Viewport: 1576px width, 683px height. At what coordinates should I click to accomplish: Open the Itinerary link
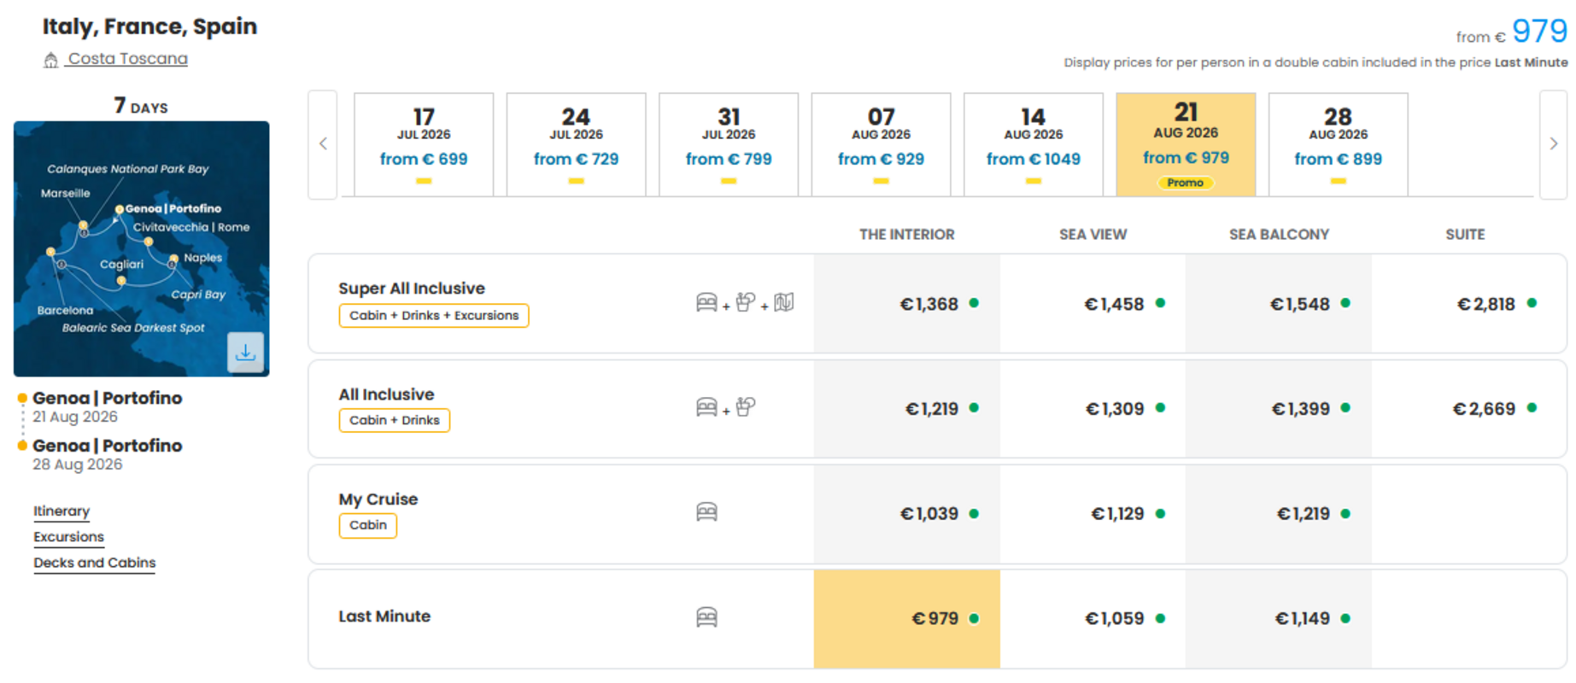(62, 511)
